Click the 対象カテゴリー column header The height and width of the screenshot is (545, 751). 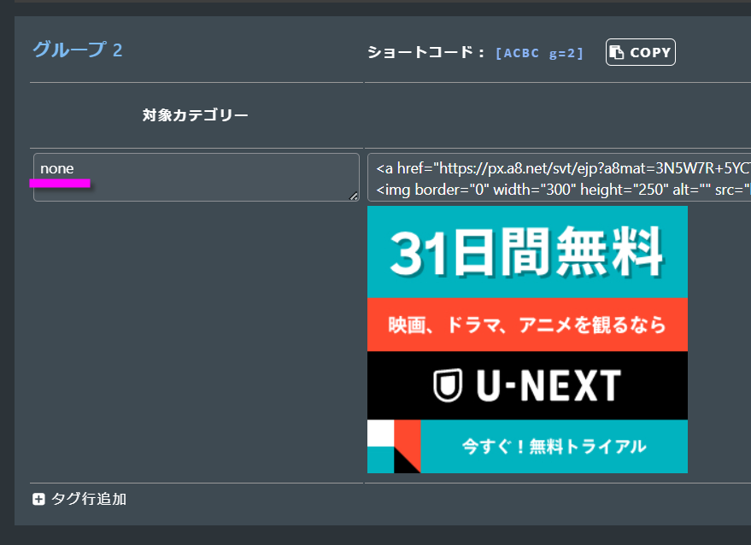click(196, 115)
